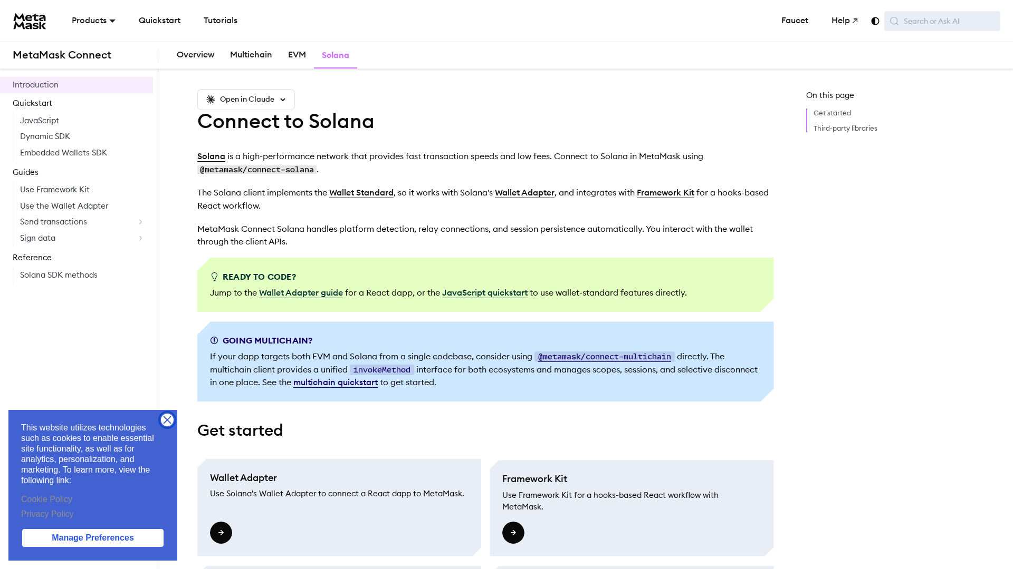Switch to the Multichain tab
The image size is (1013, 569).
click(x=251, y=55)
